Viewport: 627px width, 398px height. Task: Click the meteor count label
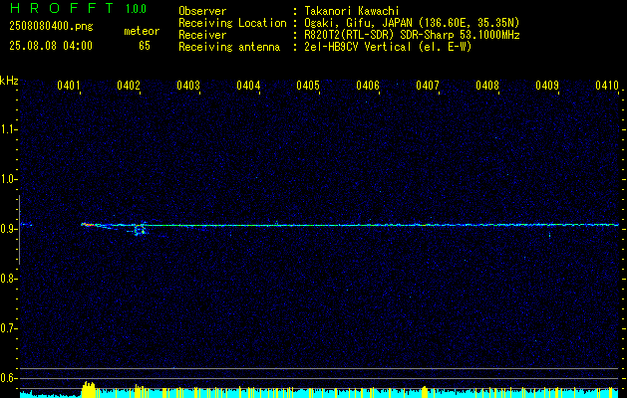(x=142, y=31)
